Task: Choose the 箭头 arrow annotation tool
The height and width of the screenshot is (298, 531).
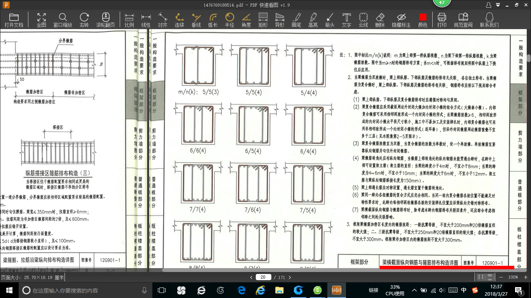Action: coord(330,20)
